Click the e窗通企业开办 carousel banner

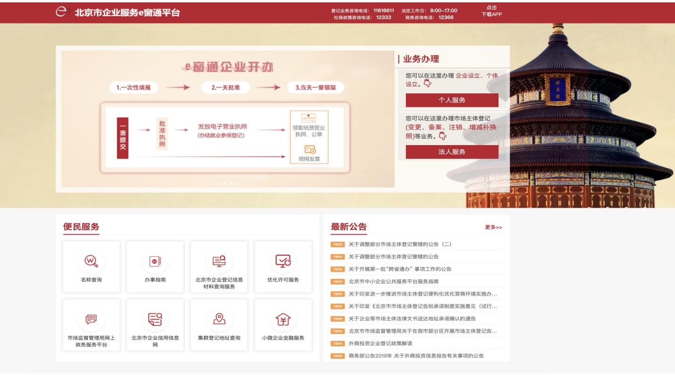pos(228,118)
